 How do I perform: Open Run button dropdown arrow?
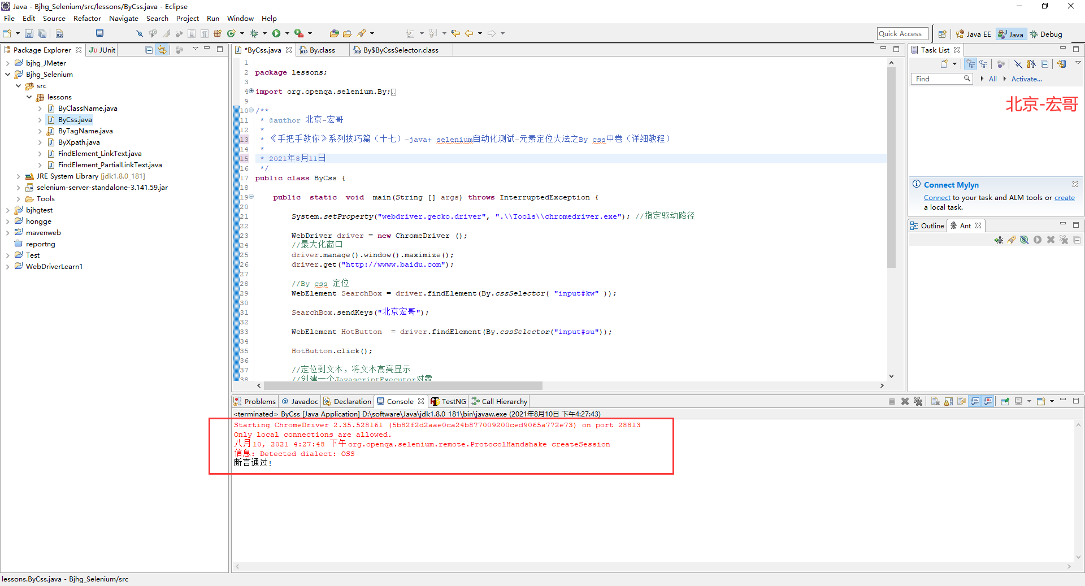tap(287, 34)
